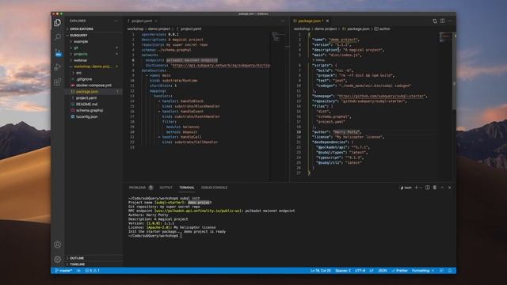
Task: Add a new terminal with plus icon
Action: (417, 188)
